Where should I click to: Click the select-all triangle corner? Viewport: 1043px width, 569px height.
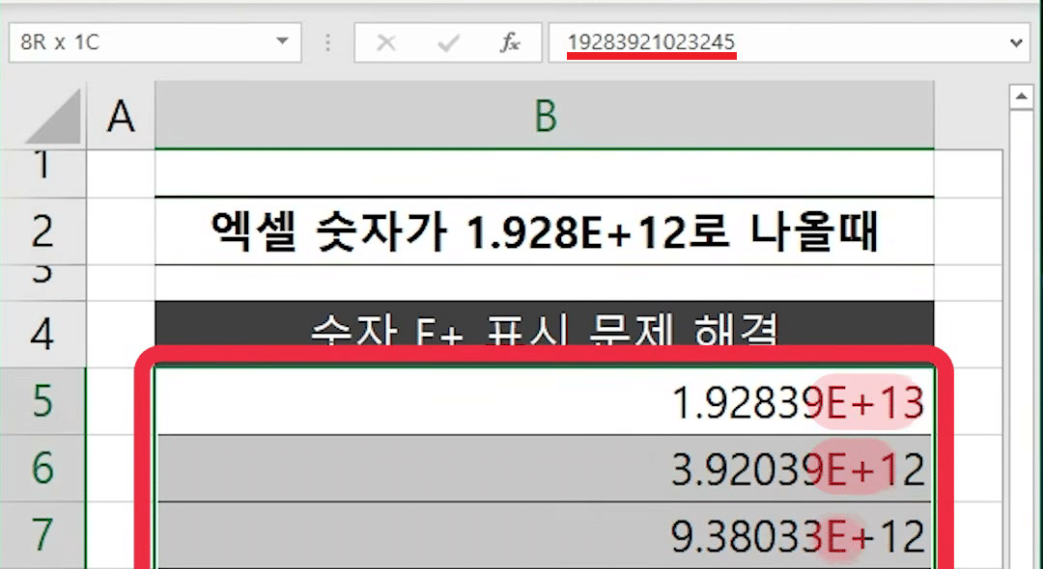[x=53, y=116]
